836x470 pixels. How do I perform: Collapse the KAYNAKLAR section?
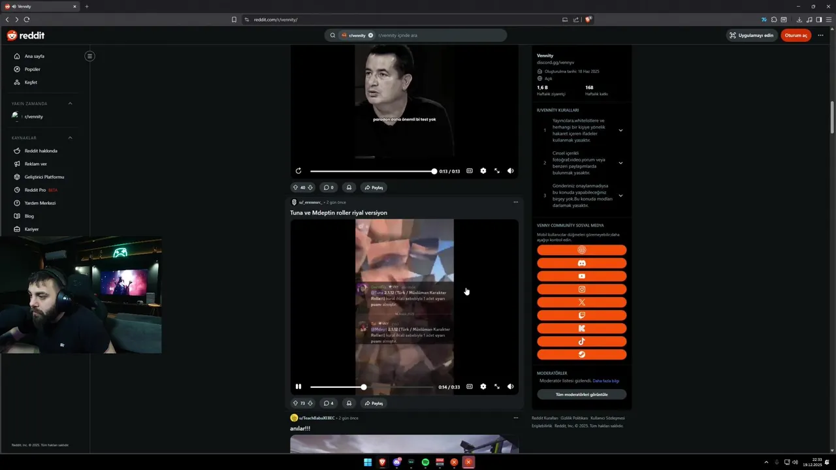coord(70,138)
